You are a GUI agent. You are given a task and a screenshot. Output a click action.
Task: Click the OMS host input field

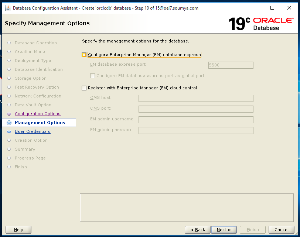tap(196, 99)
